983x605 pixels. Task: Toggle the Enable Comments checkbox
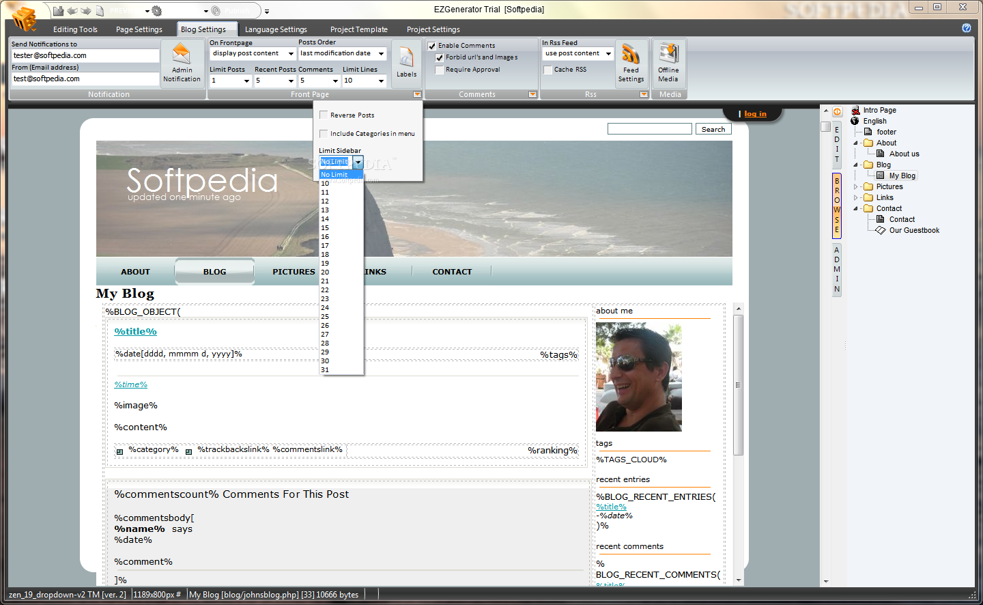pyautogui.click(x=432, y=46)
